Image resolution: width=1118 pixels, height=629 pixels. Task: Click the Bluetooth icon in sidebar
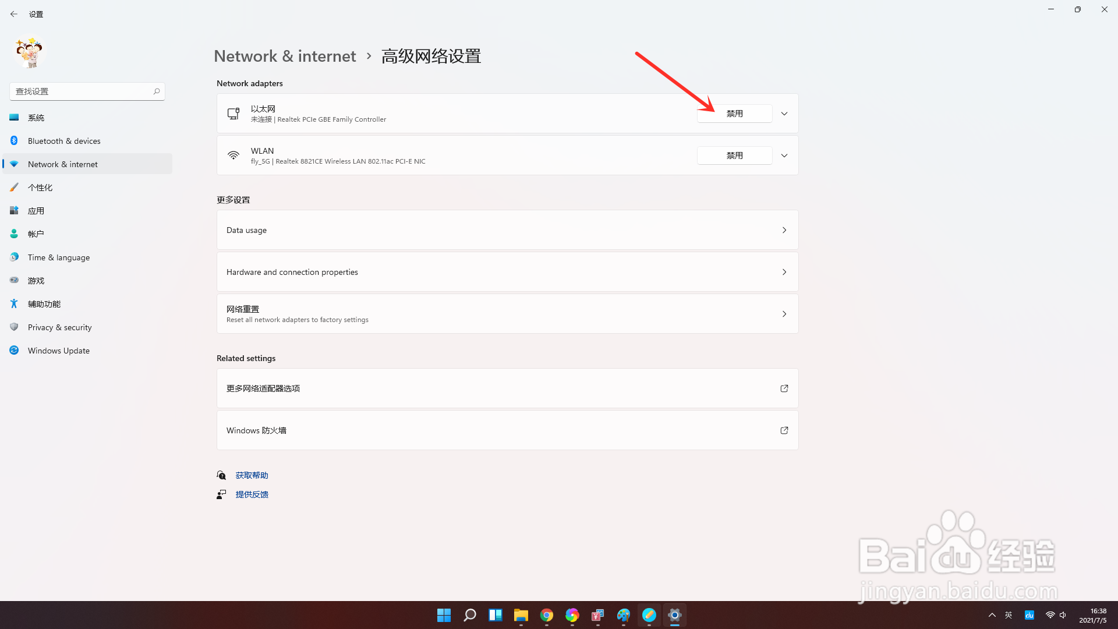tap(14, 140)
